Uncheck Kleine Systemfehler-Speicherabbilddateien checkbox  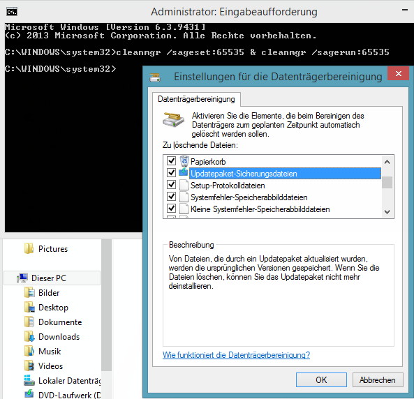coord(171,208)
